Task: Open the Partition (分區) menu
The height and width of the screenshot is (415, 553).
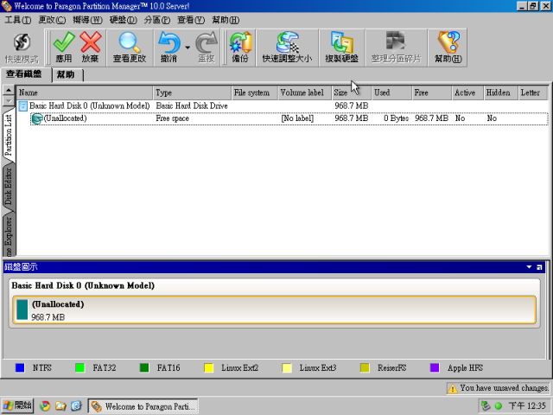Action: pos(157,20)
